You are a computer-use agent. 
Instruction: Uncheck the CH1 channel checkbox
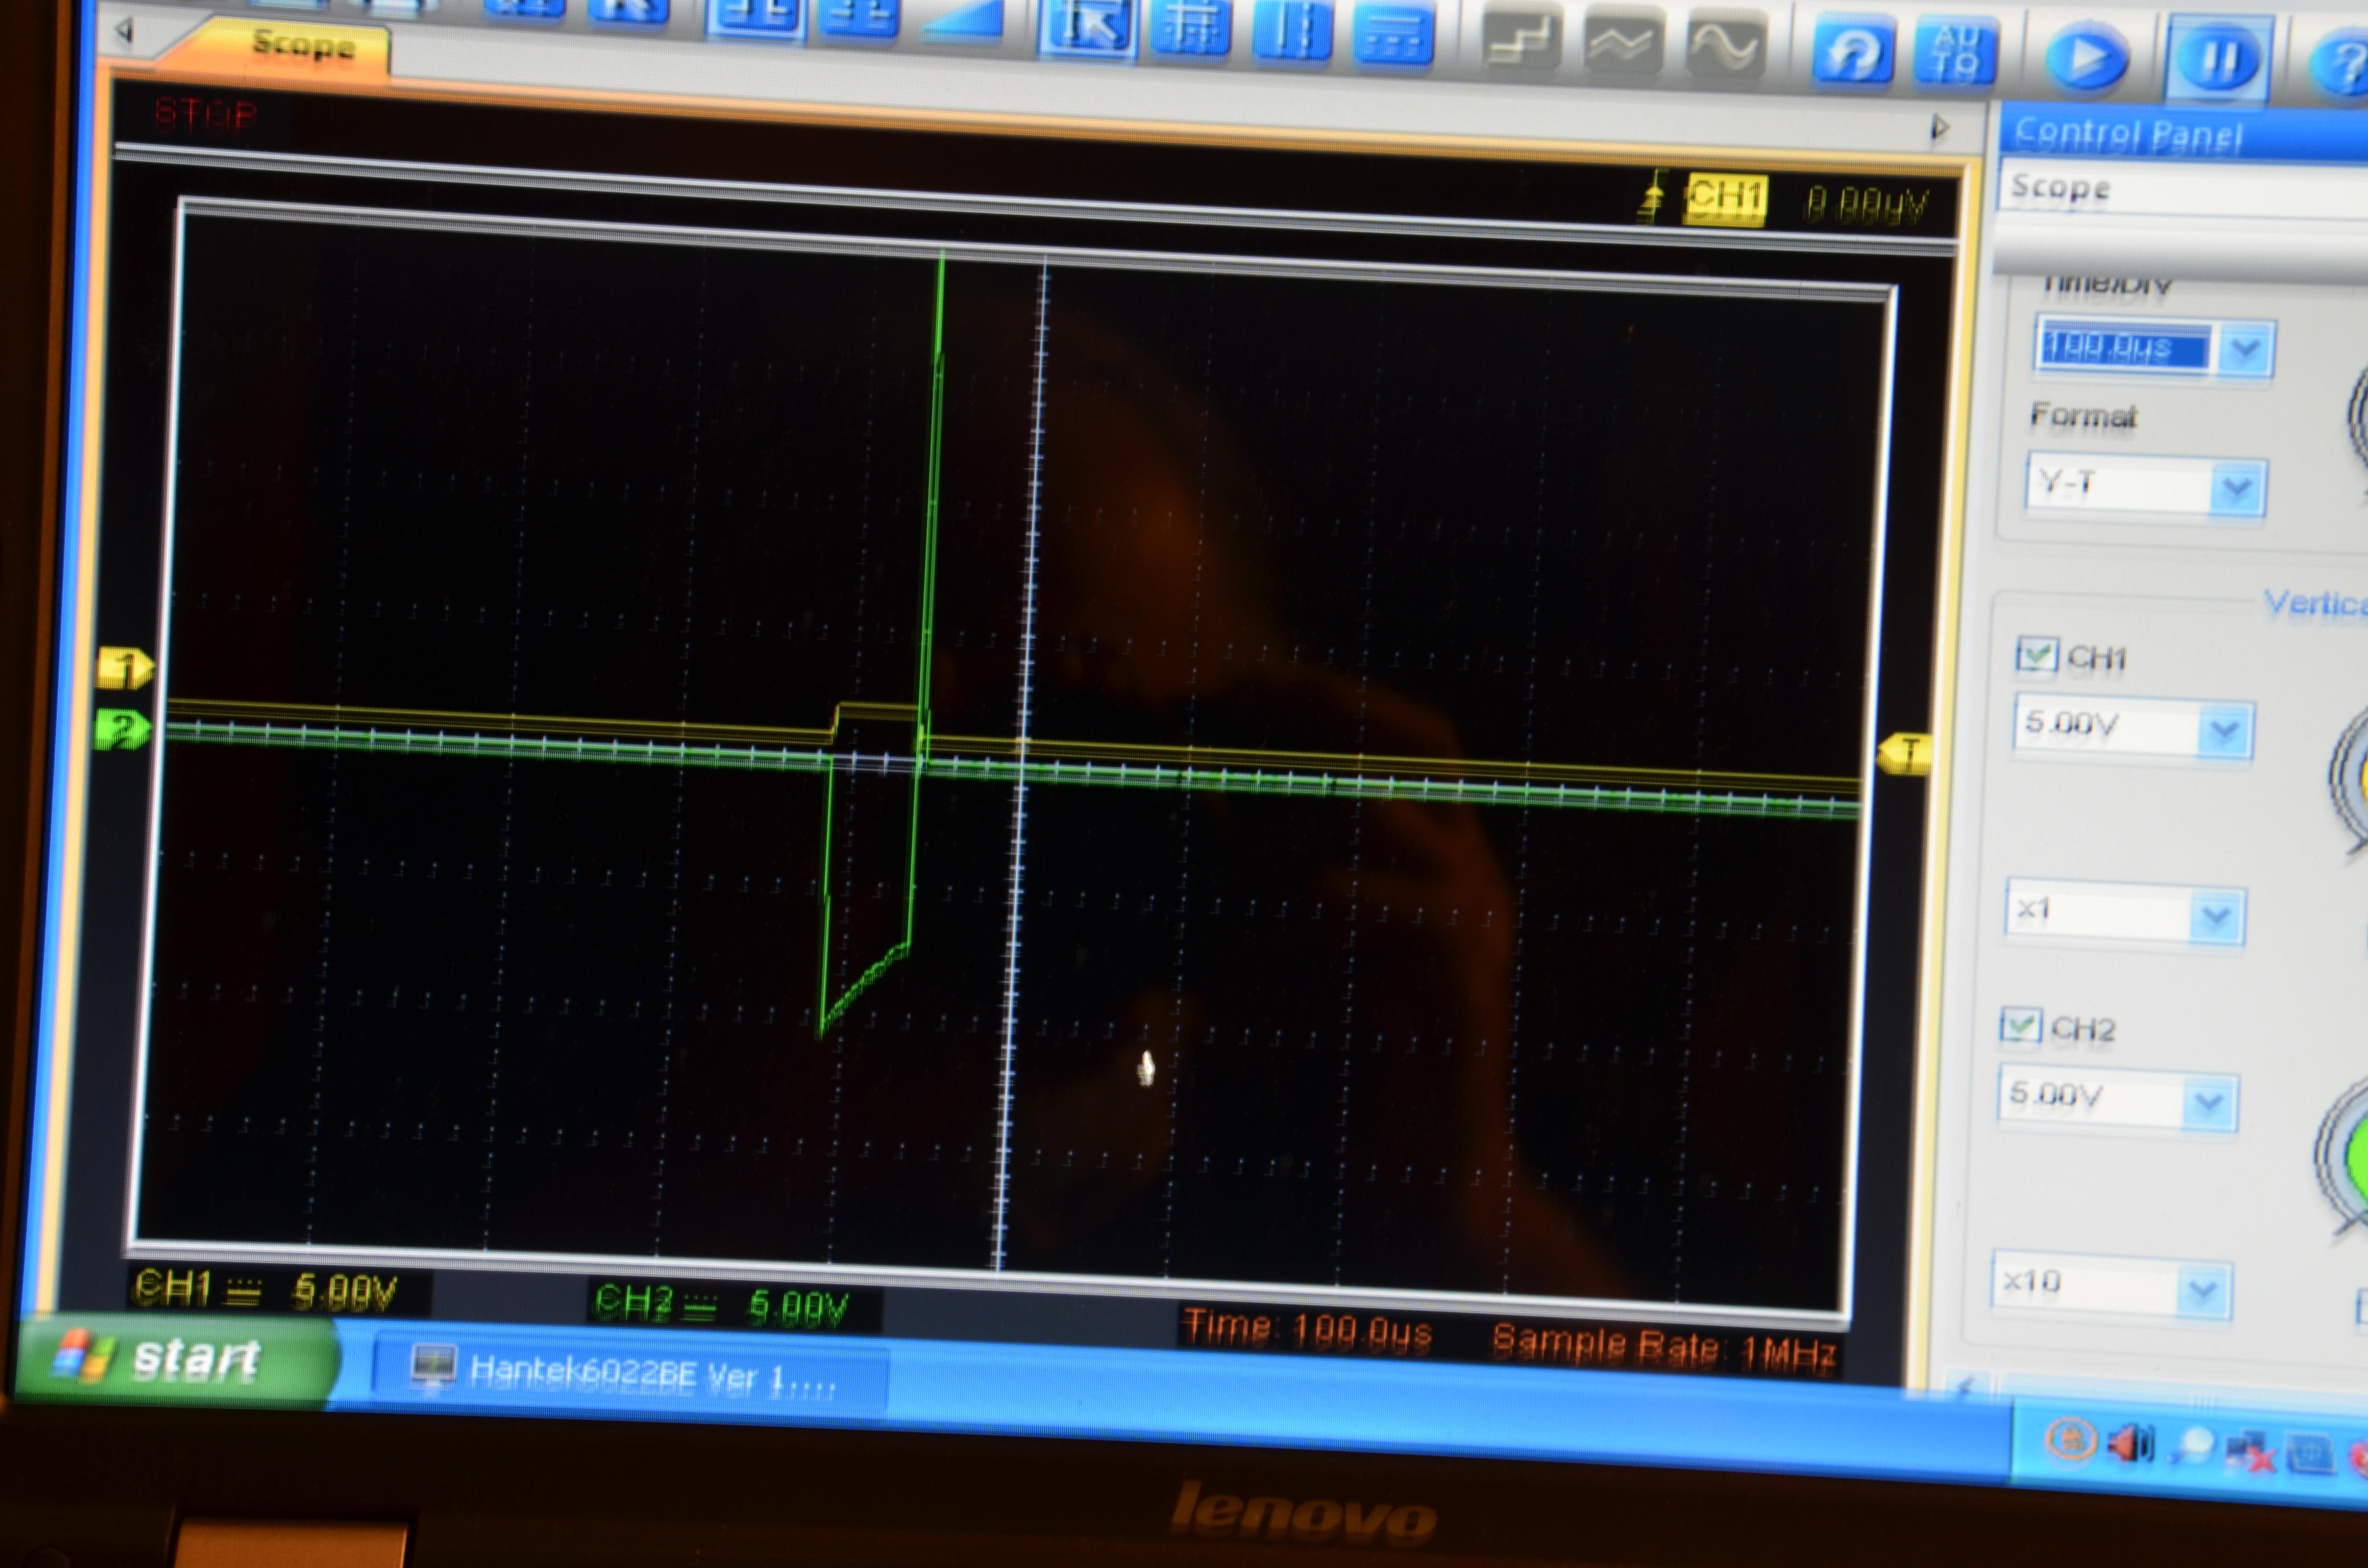pyautogui.click(x=2036, y=655)
